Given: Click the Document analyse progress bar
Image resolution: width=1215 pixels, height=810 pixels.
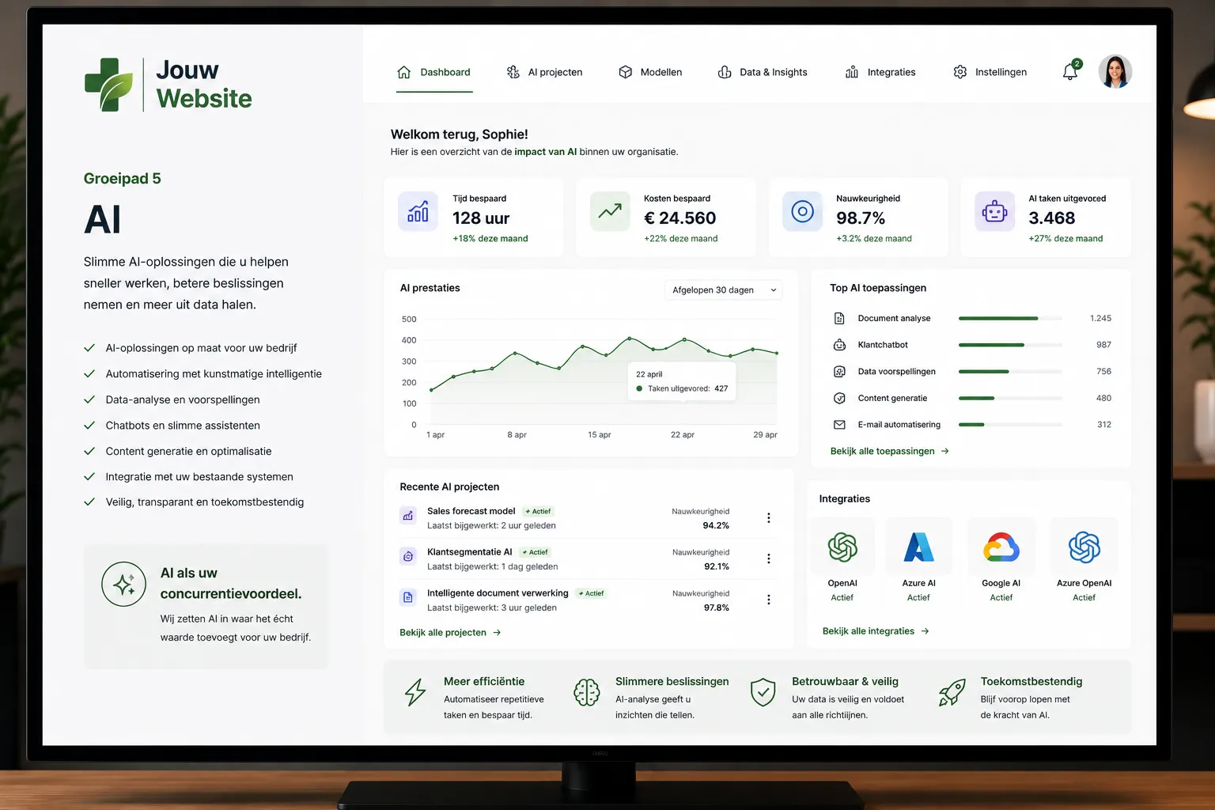Looking at the screenshot, I should coord(1010,319).
